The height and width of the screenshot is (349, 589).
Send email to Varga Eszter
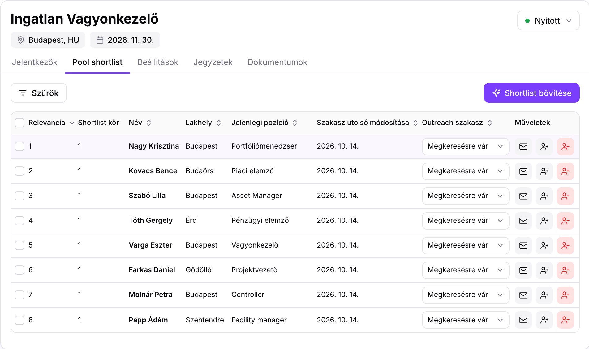(x=523, y=246)
